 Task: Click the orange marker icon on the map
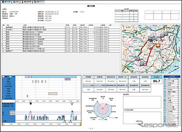[x=158, y=45]
